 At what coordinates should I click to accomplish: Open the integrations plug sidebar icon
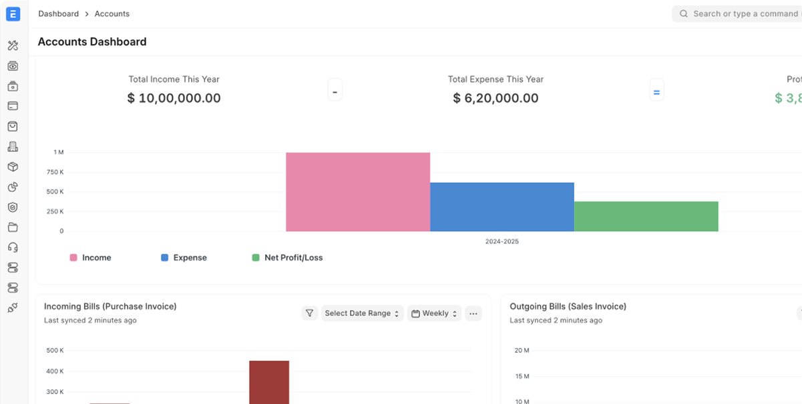tap(13, 308)
